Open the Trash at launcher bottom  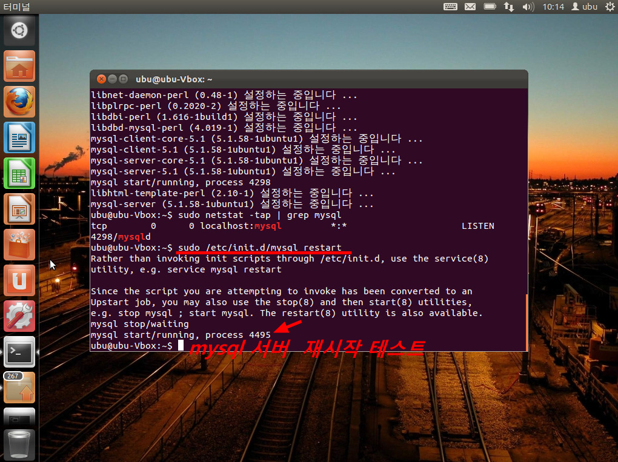point(20,444)
